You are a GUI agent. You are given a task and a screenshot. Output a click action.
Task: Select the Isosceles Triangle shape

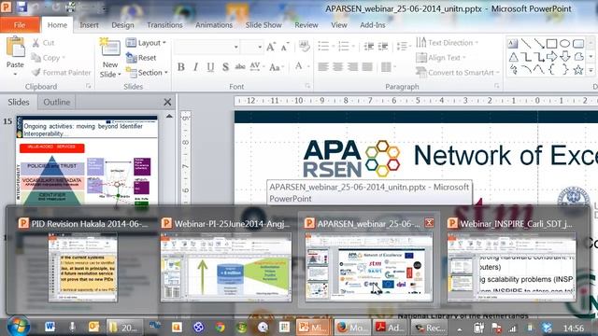coord(513,57)
